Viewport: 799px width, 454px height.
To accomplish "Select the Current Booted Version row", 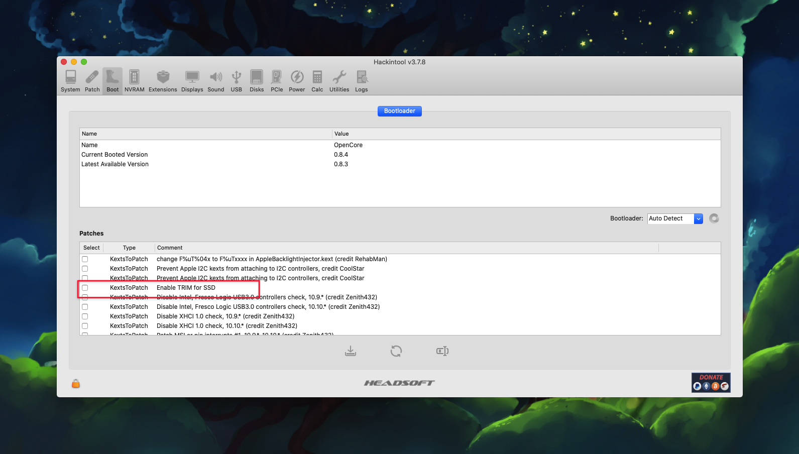I will tap(115, 155).
